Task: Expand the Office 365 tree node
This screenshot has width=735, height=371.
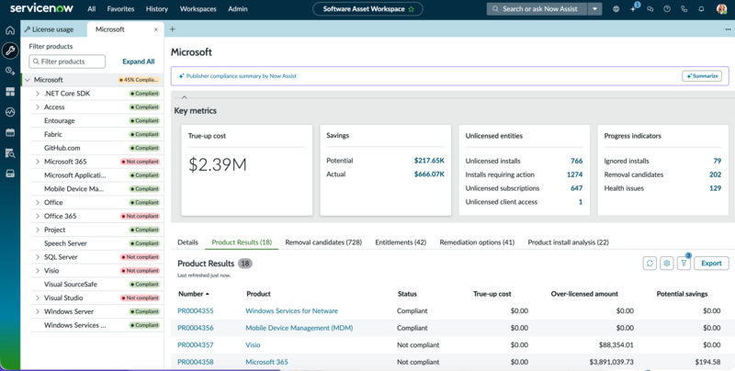Action: click(x=38, y=216)
